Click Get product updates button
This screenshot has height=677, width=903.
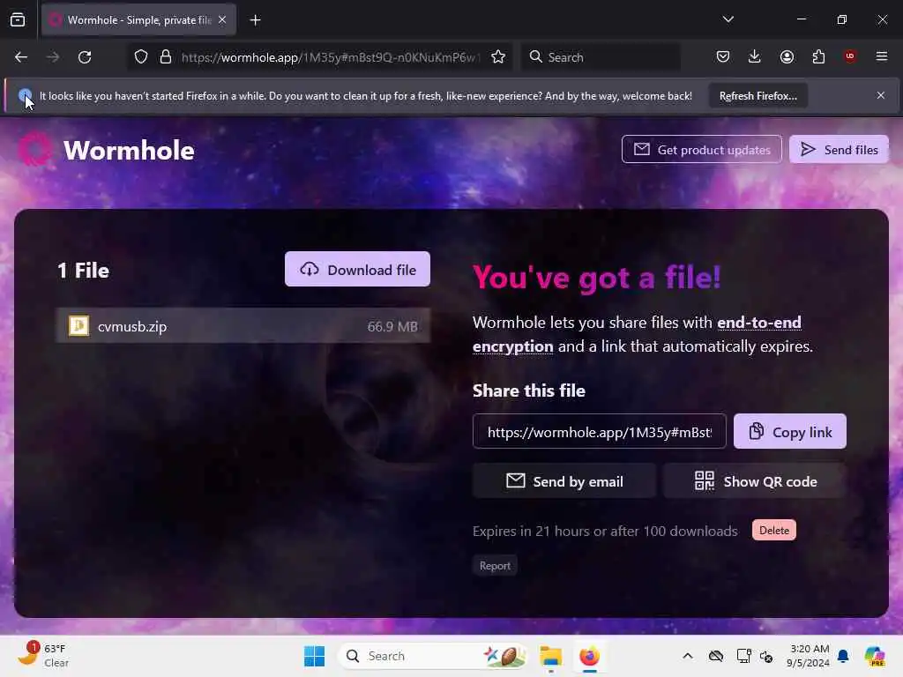coord(701,150)
